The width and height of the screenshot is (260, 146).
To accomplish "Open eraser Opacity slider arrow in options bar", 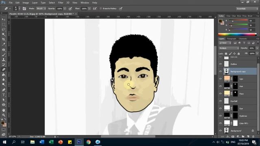I will point(65,9).
